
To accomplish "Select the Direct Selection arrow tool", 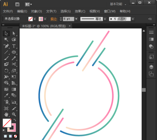I will click(14, 33).
